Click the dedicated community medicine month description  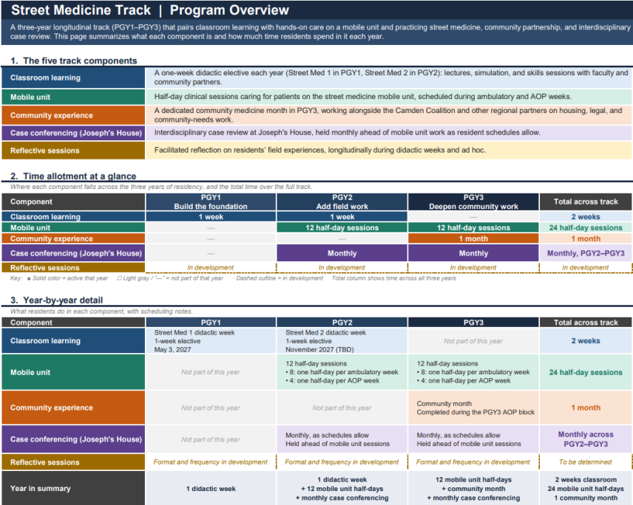[388, 115]
